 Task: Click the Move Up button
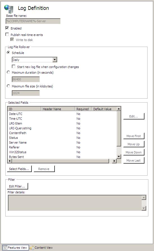134,144
